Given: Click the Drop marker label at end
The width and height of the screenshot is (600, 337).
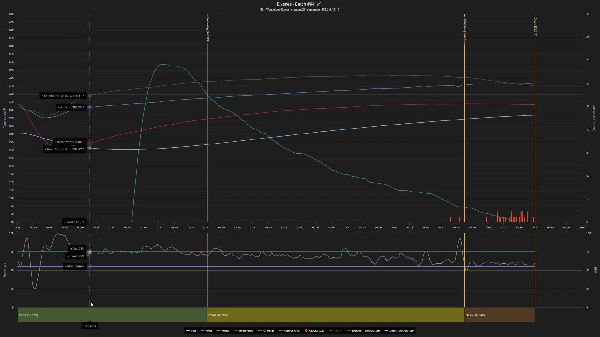Looking at the screenshot, I should pos(535,27).
